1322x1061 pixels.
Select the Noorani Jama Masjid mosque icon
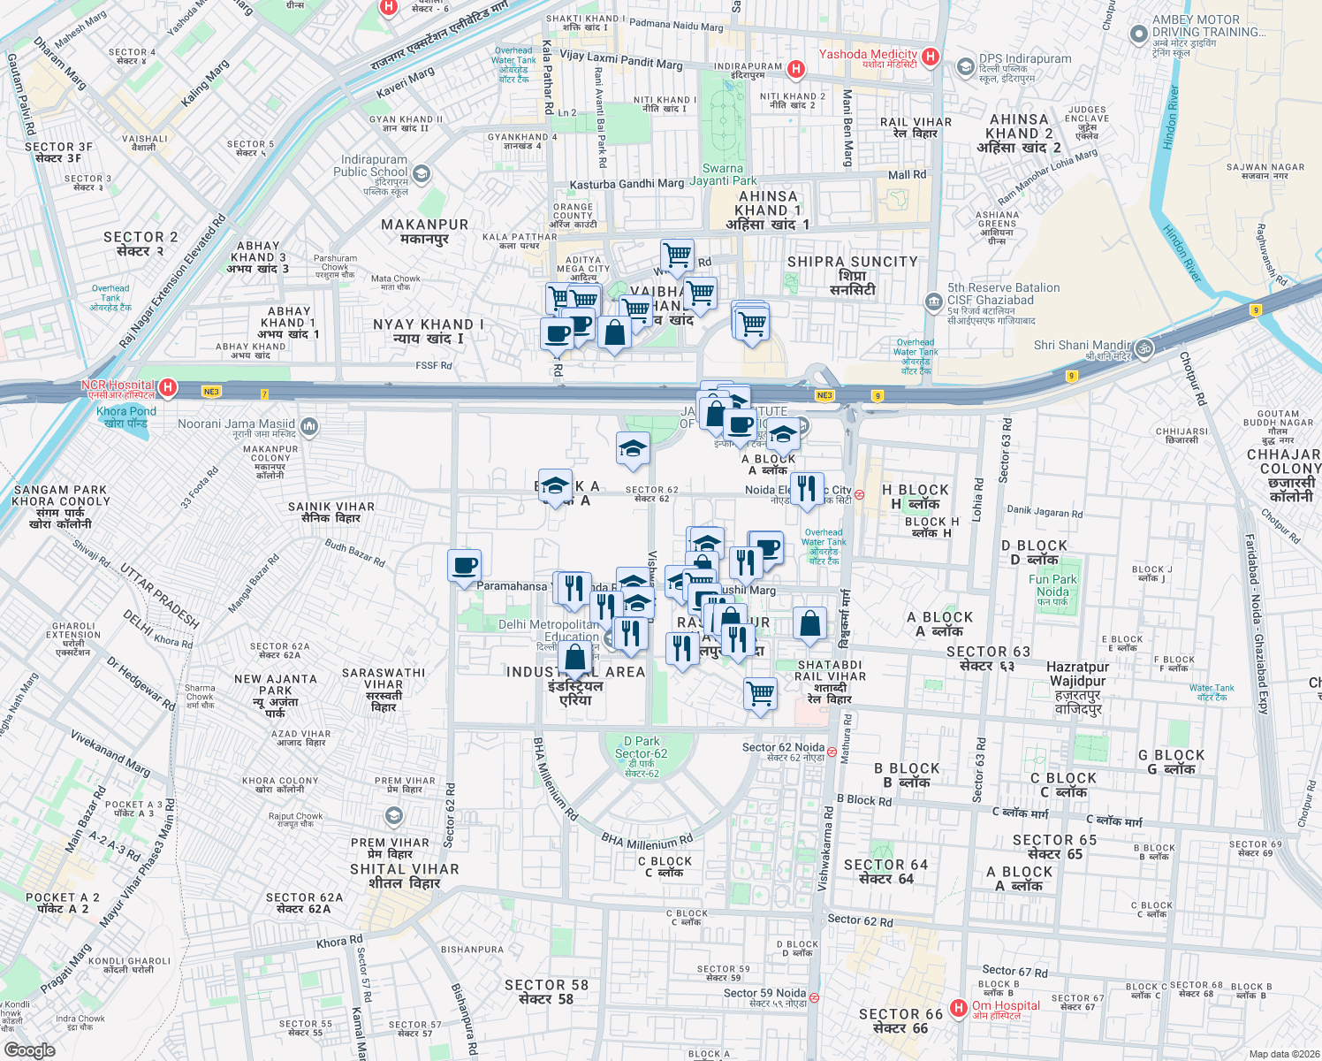point(308,425)
